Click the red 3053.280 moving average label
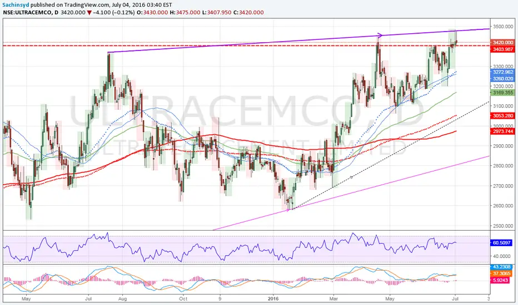 coord(503,116)
